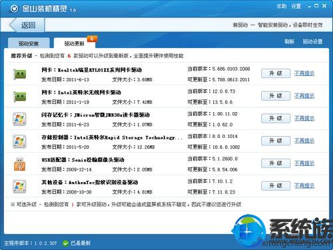This screenshot has height=250, width=333.
Task: Click the Intel英特尔无线网卡驱动 title
Action: coord(81,93)
